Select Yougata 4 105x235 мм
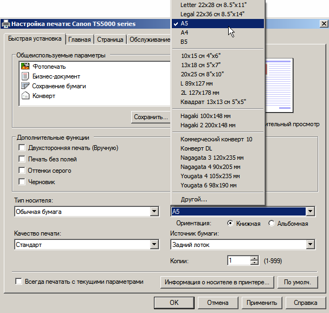Image resolution: width=329 pixels, height=313 pixels. pos(218,176)
